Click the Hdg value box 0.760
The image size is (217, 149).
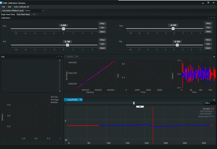pos(177,42)
